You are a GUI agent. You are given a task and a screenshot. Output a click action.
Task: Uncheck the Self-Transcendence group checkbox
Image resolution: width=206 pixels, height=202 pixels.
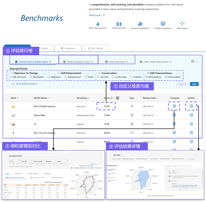point(148,73)
